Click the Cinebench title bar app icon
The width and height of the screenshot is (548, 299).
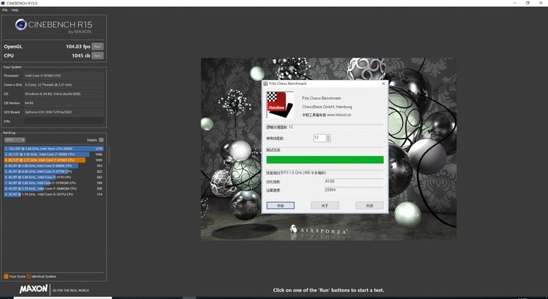pos(3,3)
